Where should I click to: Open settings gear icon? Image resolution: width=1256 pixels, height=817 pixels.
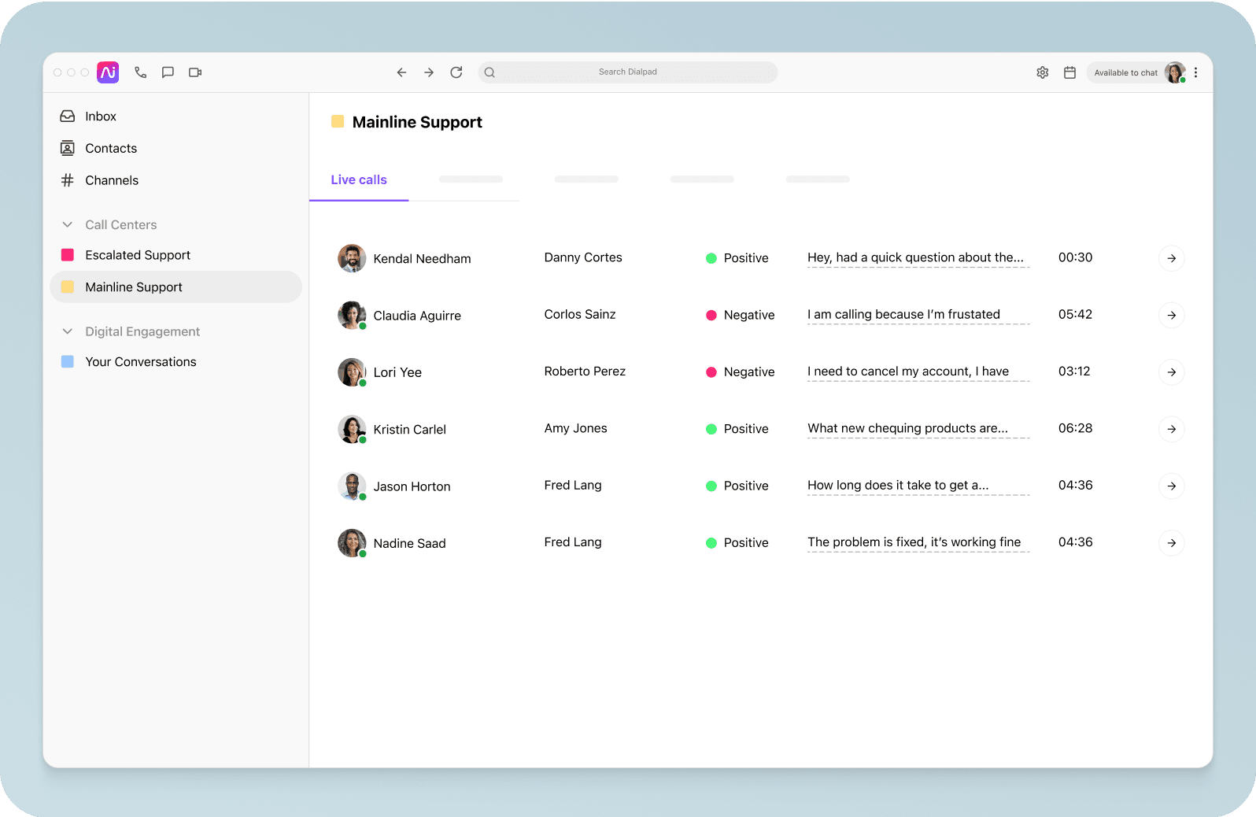click(1043, 72)
